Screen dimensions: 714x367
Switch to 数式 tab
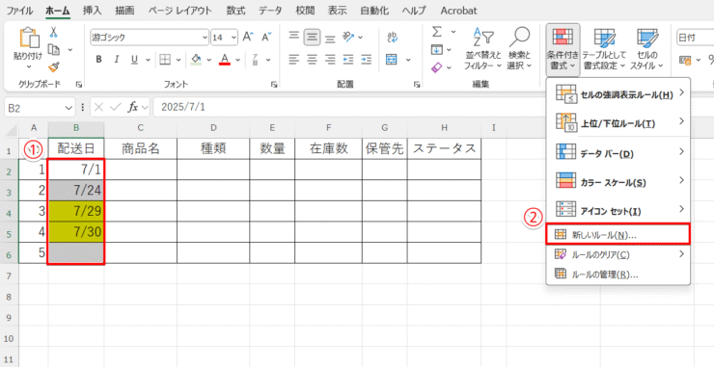(235, 10)
